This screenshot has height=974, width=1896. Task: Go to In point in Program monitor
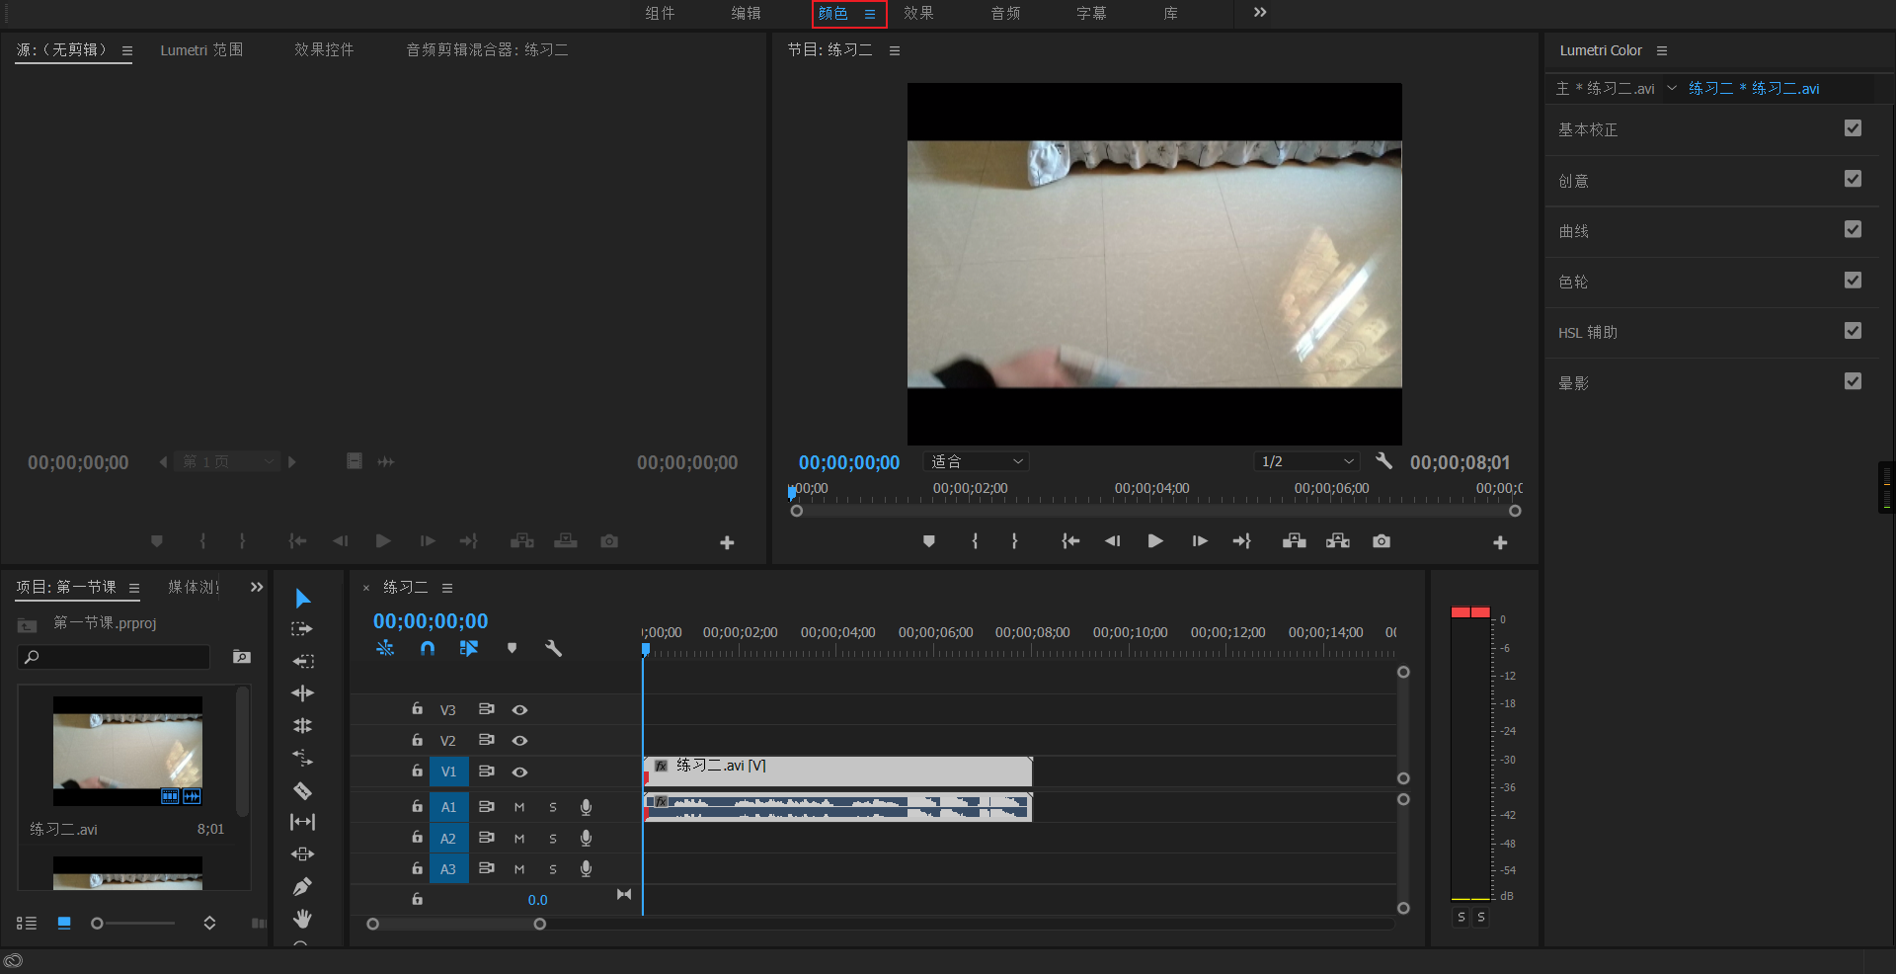click(x=1070, y=541)
